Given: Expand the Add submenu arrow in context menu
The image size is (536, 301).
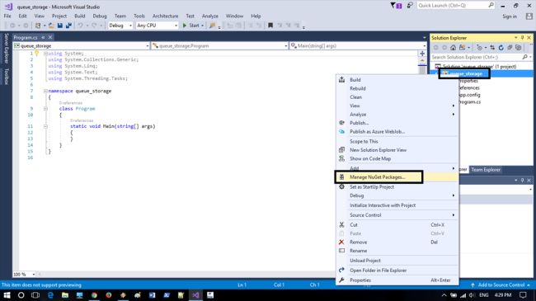Looking at the screenshot, I should pos(454,168).
